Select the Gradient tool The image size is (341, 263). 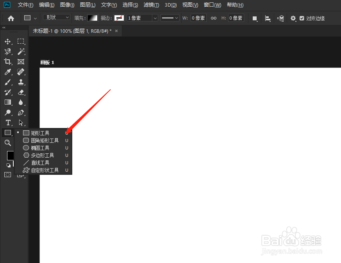(x=8, y=102)
